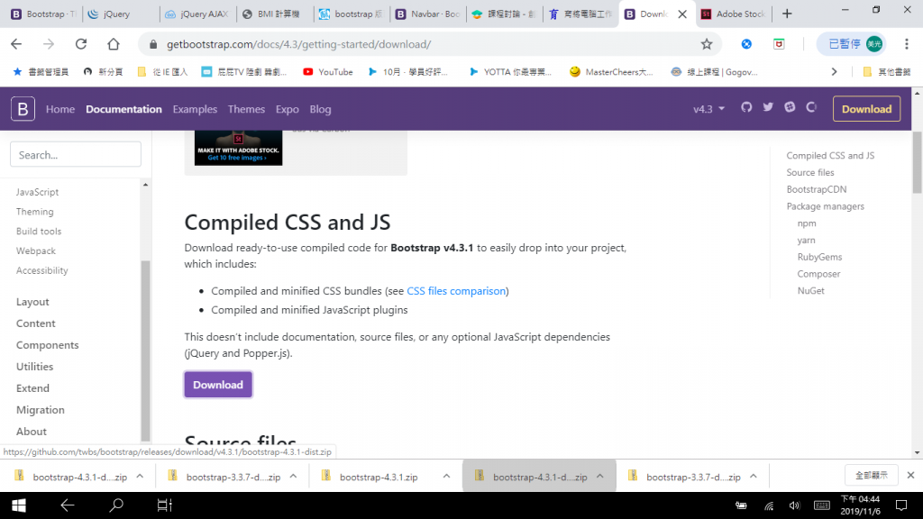923x519 pixels.
Task: Open the v4.3 version dropdown
Action: 708,109
